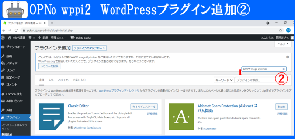
Task: Click the browser forward arrow
Action: [x=10, y=30]
